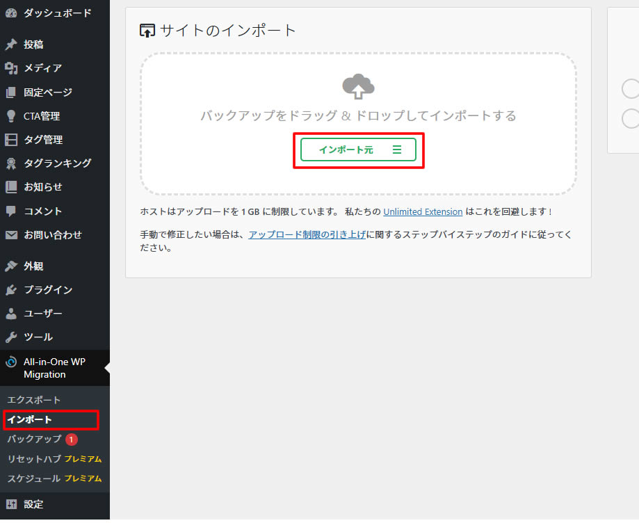Image resolution: width=639 pixels, height=523 pixels.
Task: Click the backup drag-and-drop upload area
Action: coord(358,90)
